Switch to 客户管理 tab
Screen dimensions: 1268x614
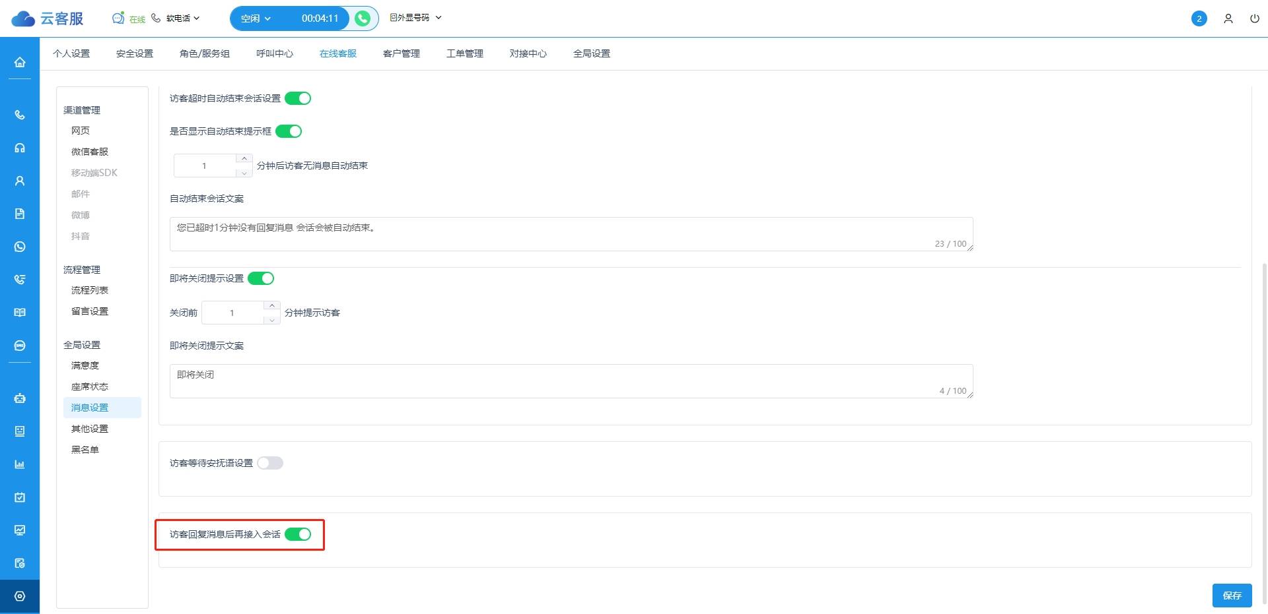coord(402,53)
